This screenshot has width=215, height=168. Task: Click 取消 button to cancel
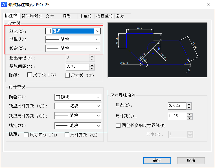tap(191, 160)
